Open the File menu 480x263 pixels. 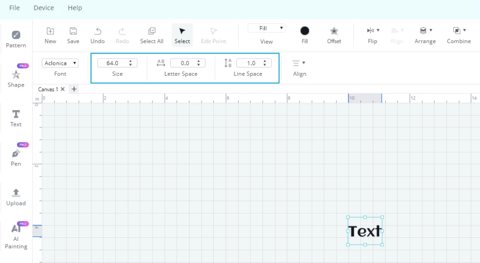(15, 8)
